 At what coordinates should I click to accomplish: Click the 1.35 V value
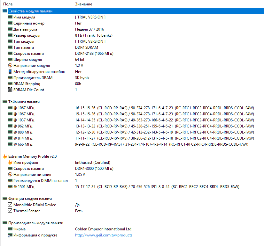tap(80, 175)
